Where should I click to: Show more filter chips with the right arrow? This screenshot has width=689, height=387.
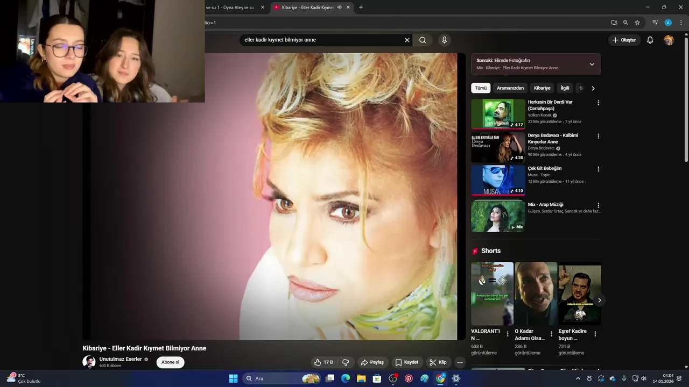[x=593, y=88]
